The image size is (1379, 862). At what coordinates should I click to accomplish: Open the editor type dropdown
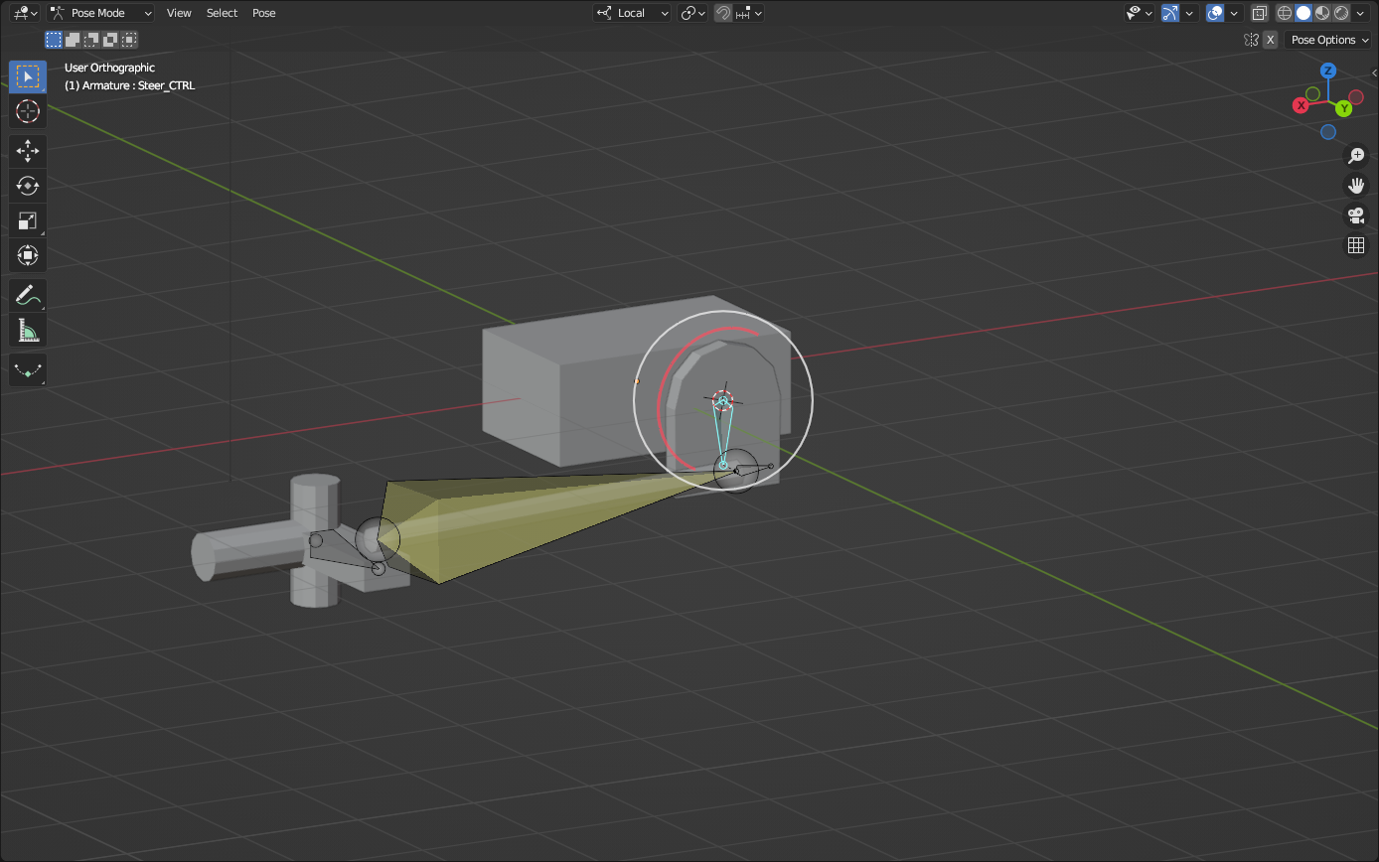23,13
